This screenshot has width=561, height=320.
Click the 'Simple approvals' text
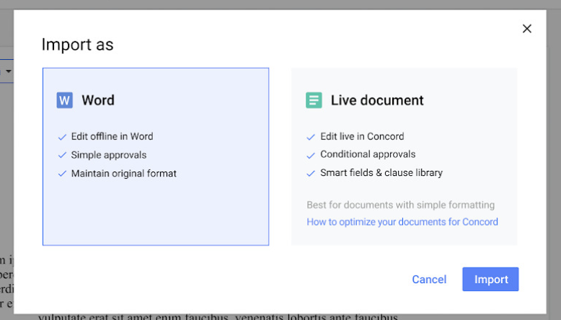click(109, 155)
